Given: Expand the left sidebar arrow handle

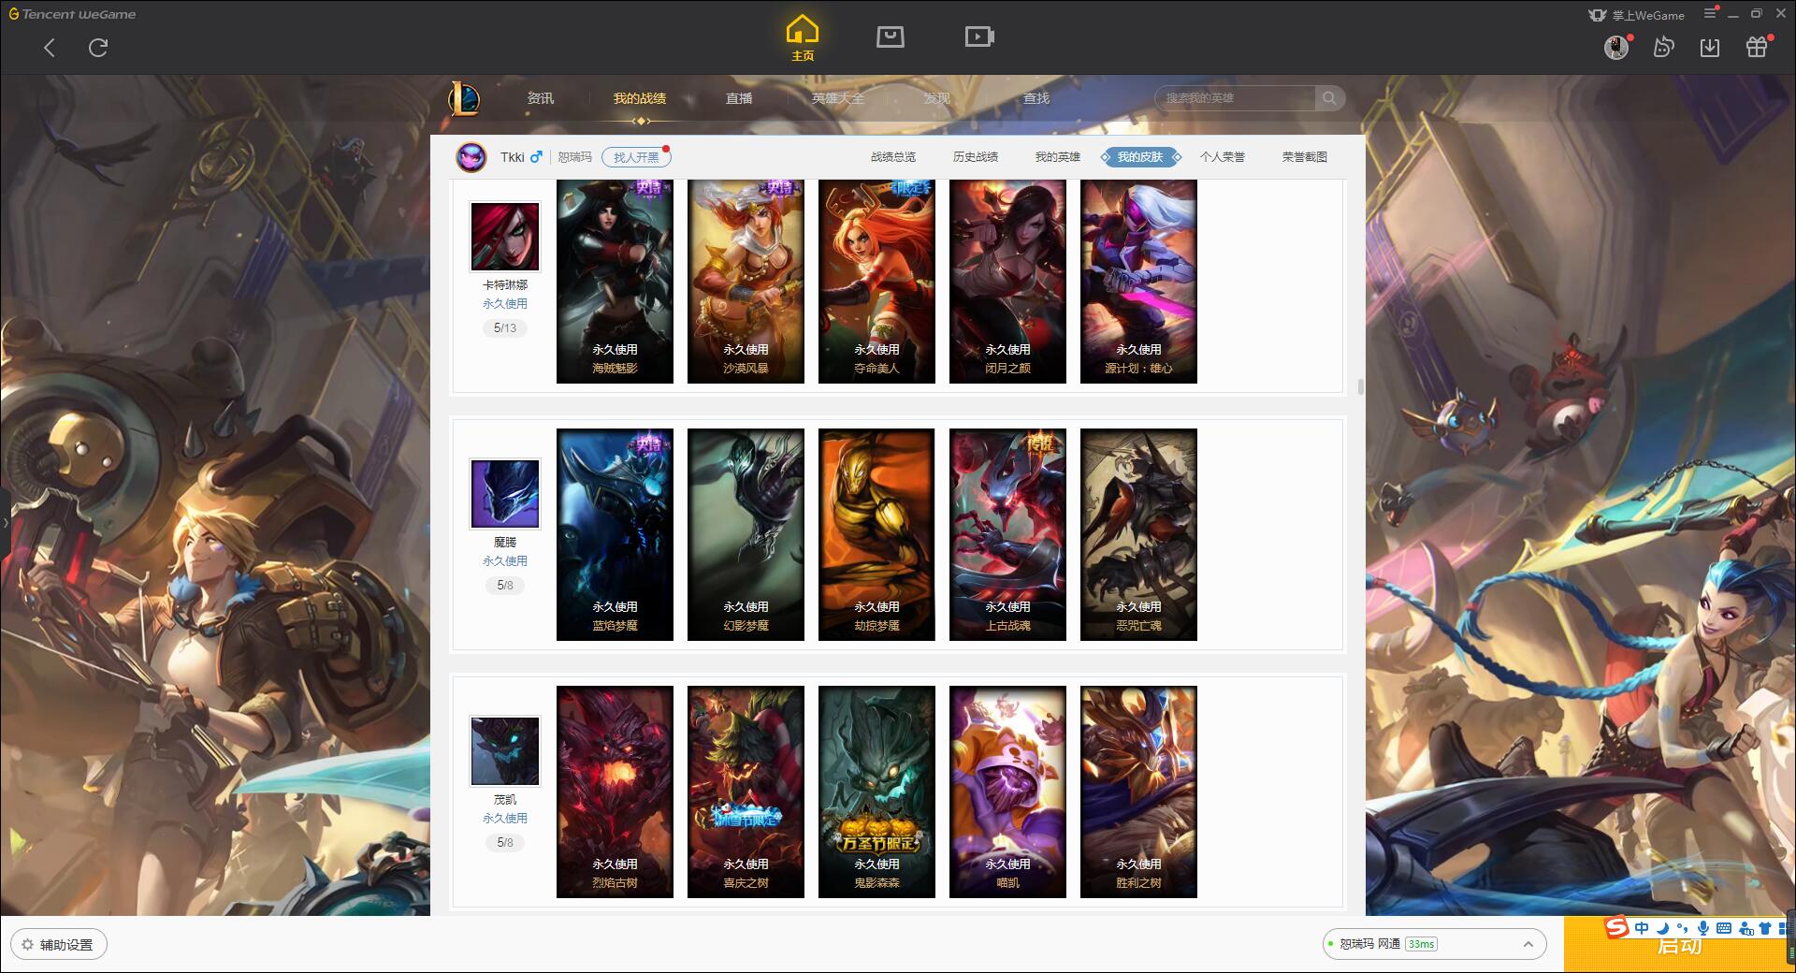Looking at the screenshot, I should point(5,522).
